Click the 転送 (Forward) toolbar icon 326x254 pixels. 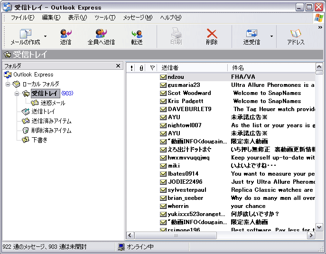tap(137, 34)
